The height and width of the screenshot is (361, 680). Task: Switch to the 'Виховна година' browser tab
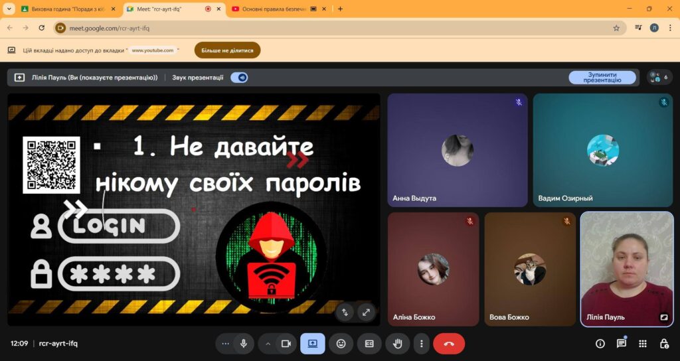pyautogui.click(x=64, y=9)
